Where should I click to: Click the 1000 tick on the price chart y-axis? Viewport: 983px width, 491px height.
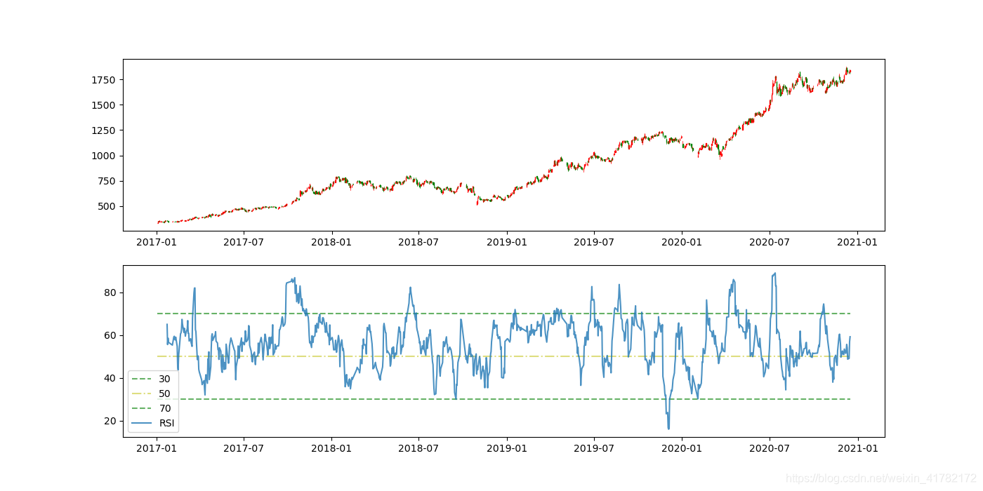[x=104, y=156]
